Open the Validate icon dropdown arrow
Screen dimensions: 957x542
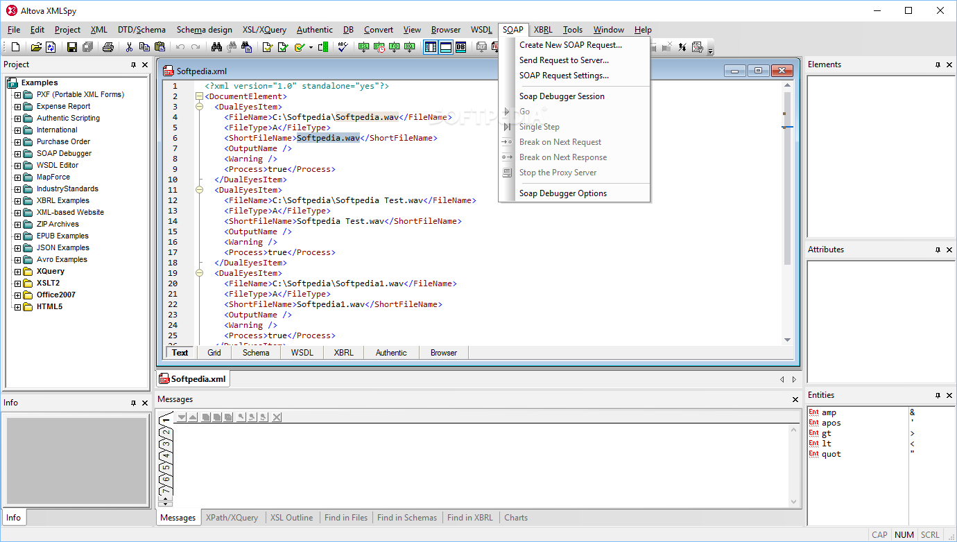pyautogui.click(x=311, y=47)
